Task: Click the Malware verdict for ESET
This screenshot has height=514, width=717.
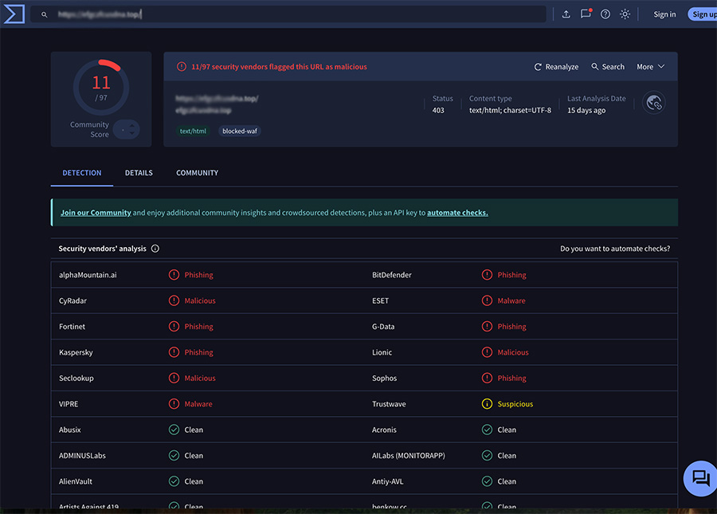Action: (x=511, y=301)
